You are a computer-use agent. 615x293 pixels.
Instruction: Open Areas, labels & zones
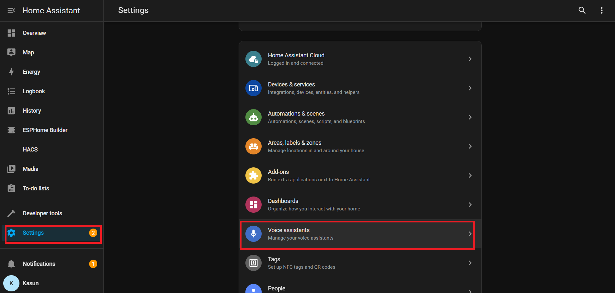[x=360, y=146]
